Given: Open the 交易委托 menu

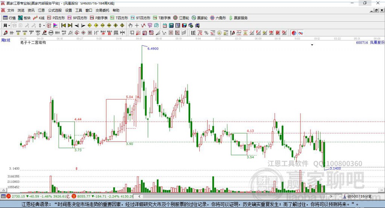Looking at the screenshot, I should [x=102, y=10].
